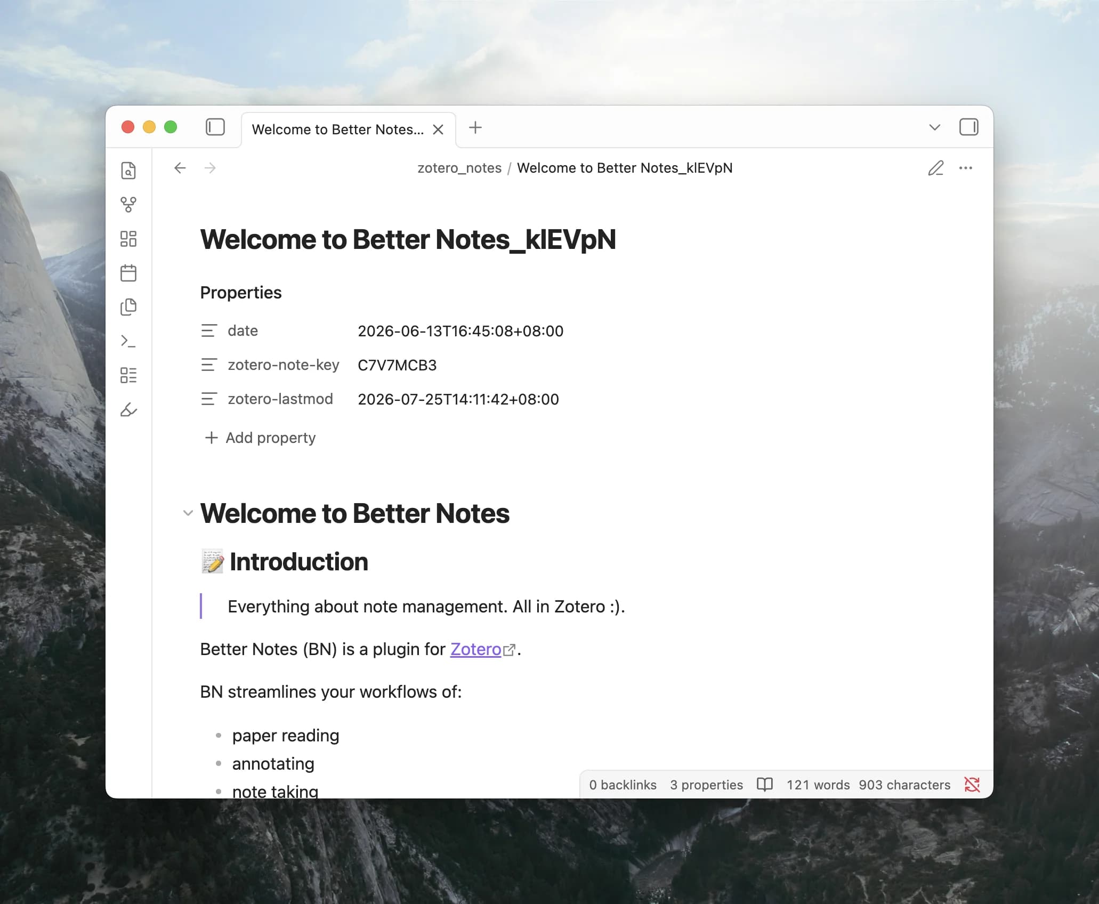Screen dimensions: 1099x904
Task: Edit the value C7V7MCB3
Action: (397, 366)
